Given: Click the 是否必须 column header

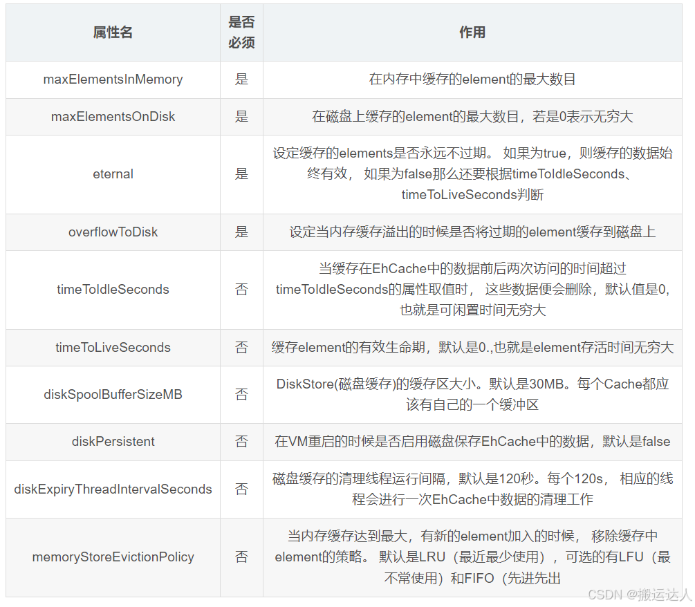Looking at the screenshot, I should click(241, 32).
